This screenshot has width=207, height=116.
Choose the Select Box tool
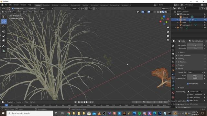[4, 17]
